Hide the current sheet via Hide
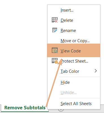Image resolution: width=104 pixels, height=113 pixels. tap(65, 82)
